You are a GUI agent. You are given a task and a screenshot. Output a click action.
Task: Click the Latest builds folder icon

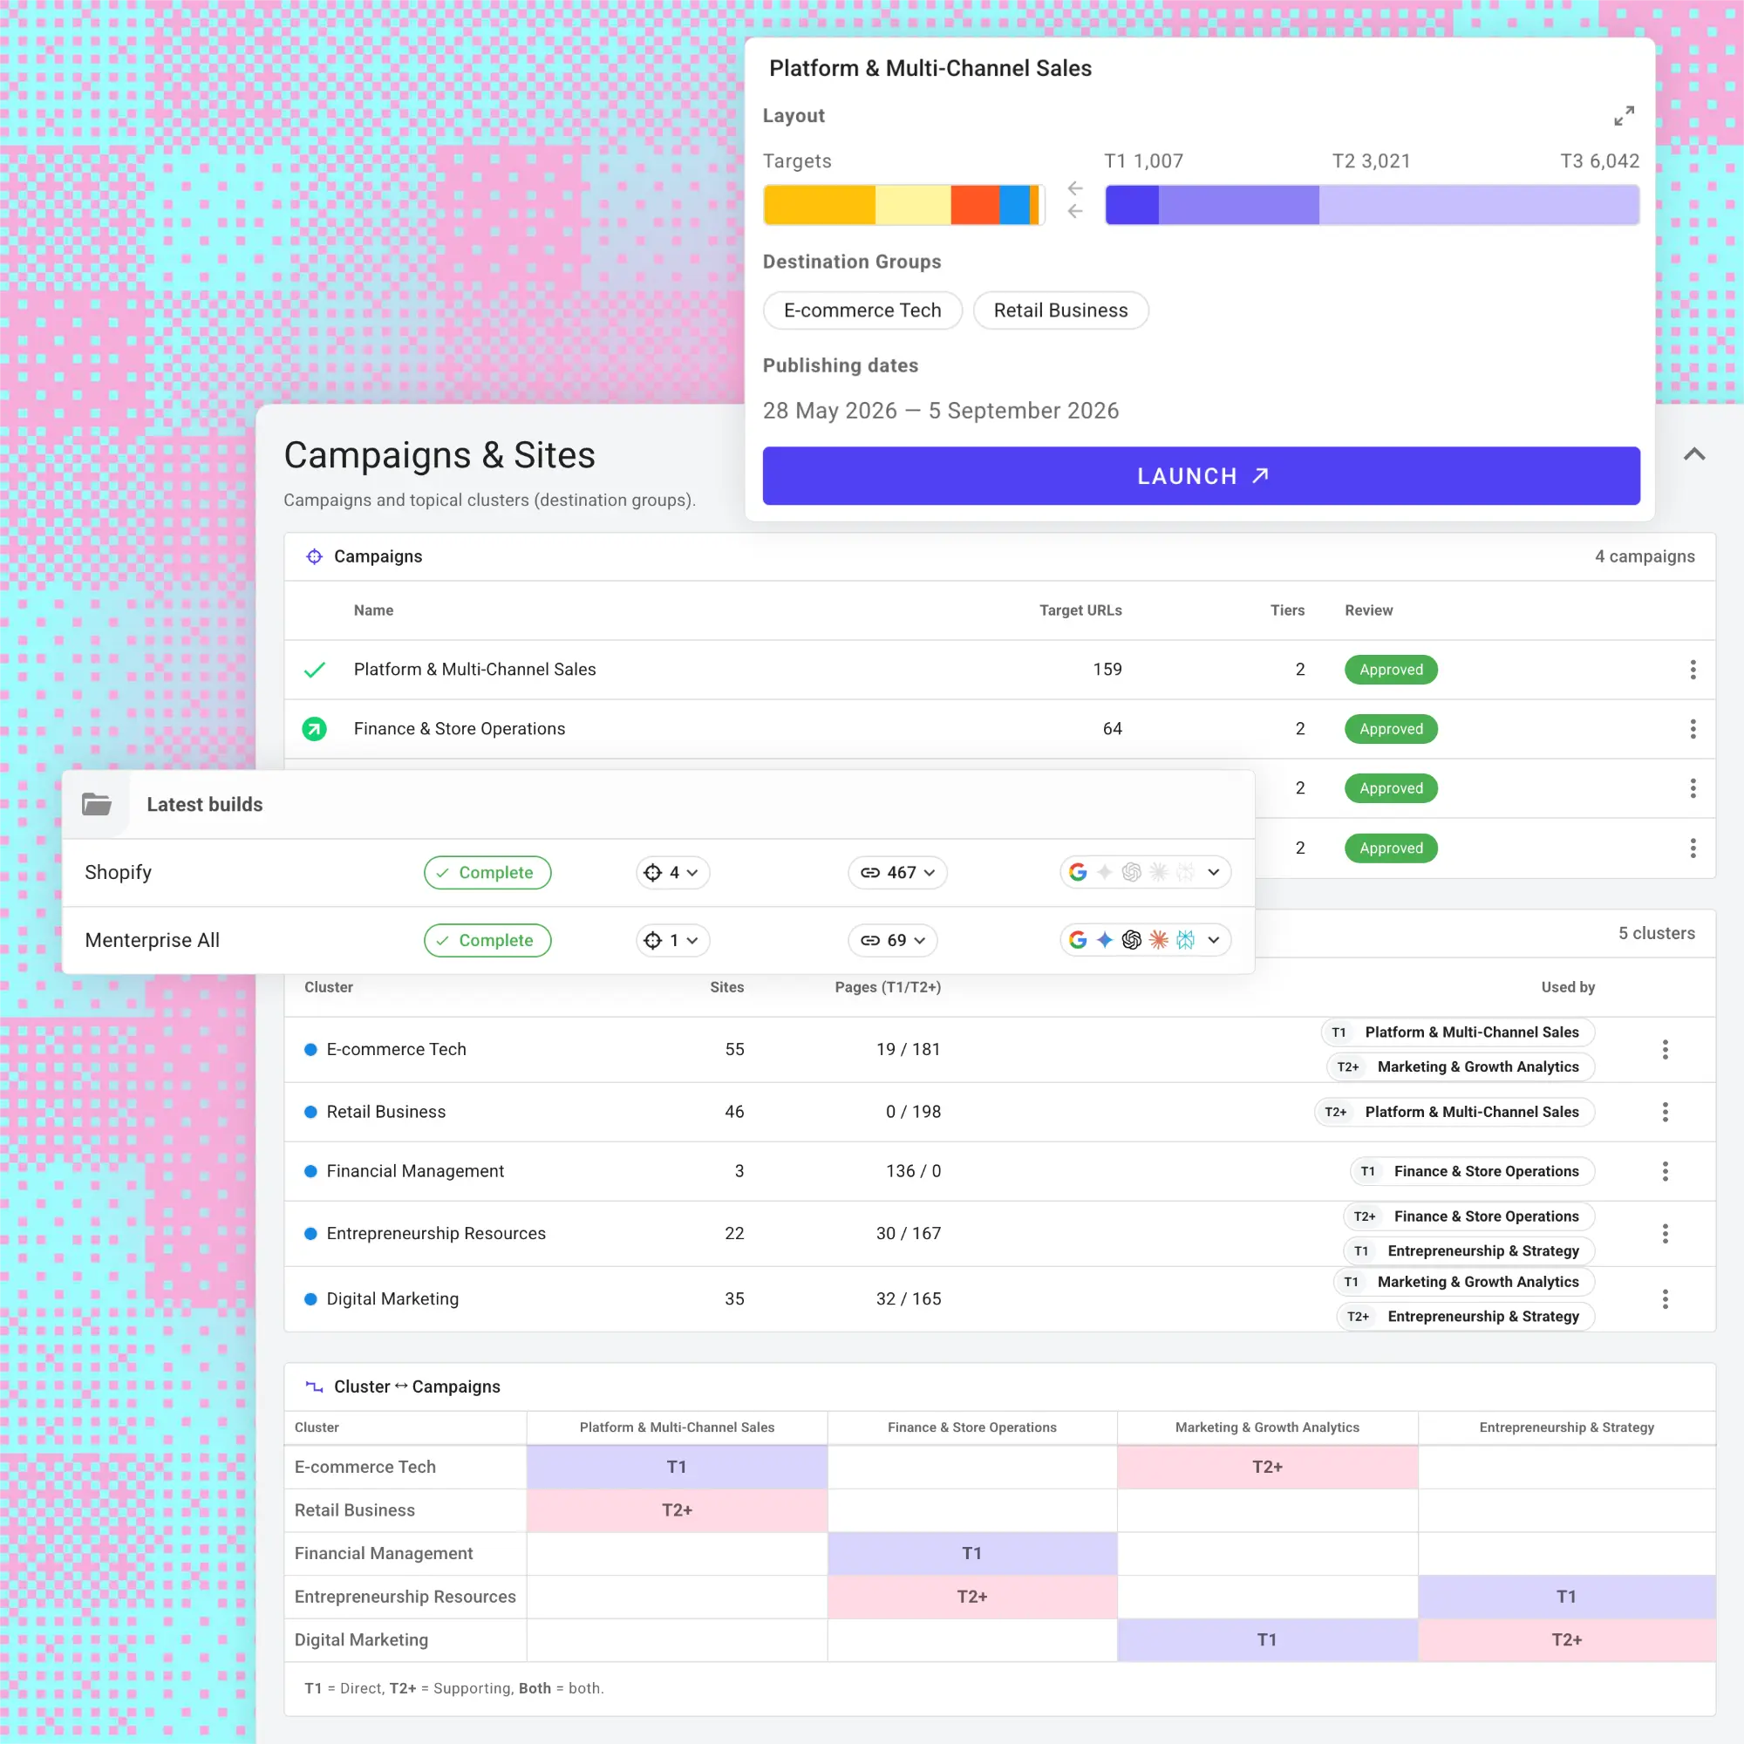click(x=97, y=803)
